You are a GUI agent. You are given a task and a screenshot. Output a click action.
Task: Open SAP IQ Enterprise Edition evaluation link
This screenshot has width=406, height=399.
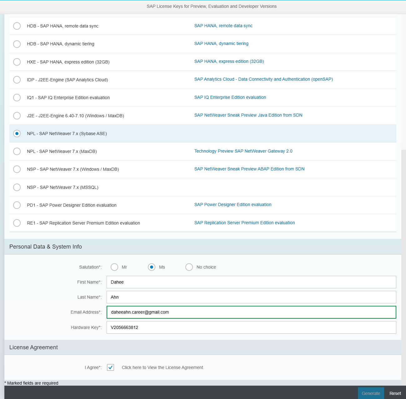tap(230, 97)
